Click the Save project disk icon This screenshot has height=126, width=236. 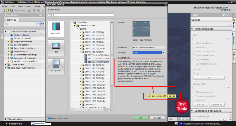(x=11, y=10)
